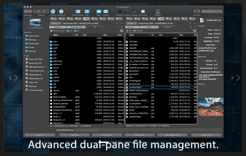Image resolution: width=246 pixels, height=156 pixels.
Task: Select Photos Library.photos row in right pane
Action: coord(161,91)
